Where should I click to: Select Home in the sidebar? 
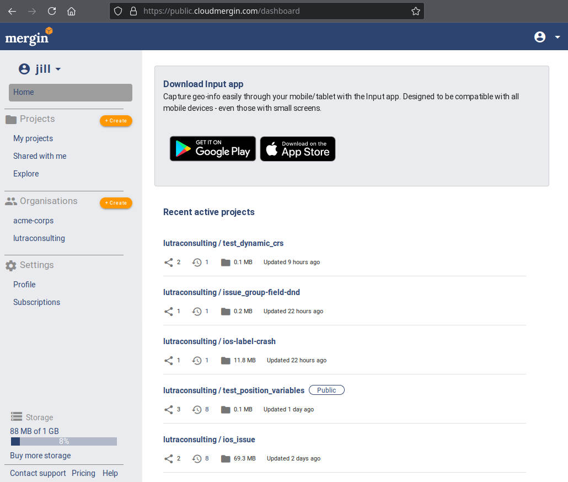click(71, 92)
